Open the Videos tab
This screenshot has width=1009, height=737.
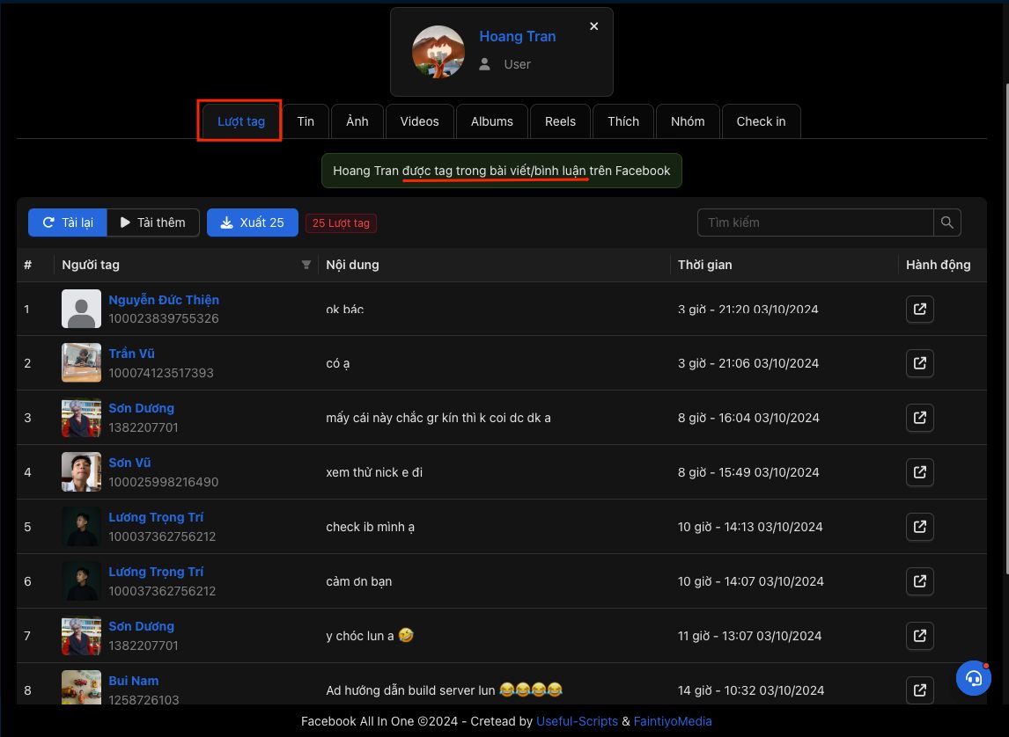click(x=420, y=121)
